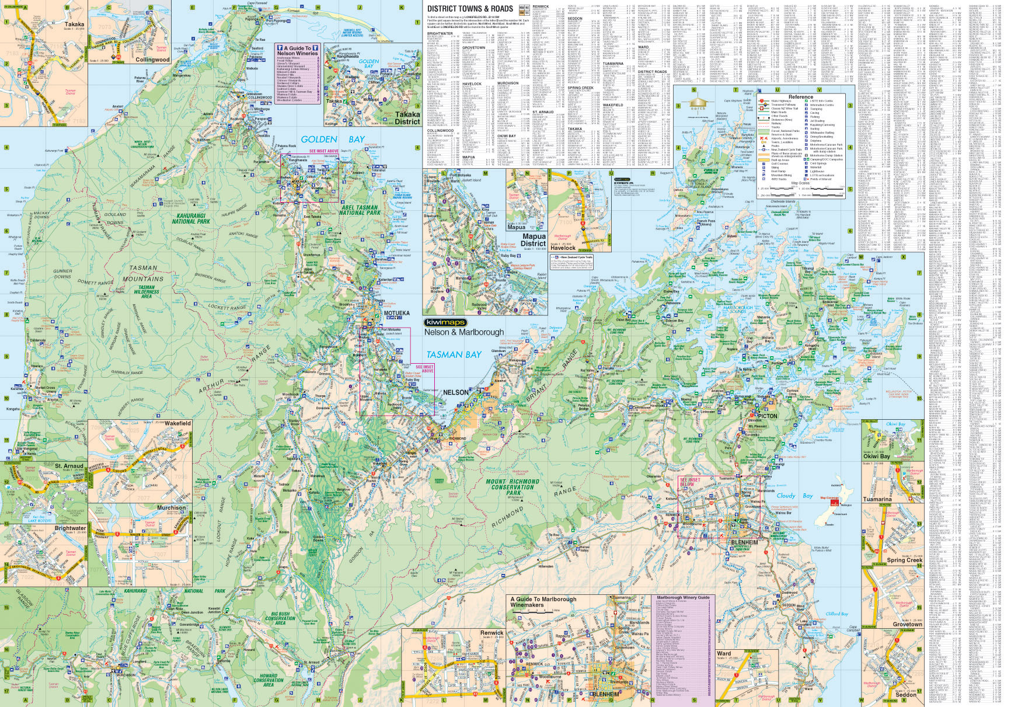Click the 'Collingwood' inset map title

click(152, 60)
